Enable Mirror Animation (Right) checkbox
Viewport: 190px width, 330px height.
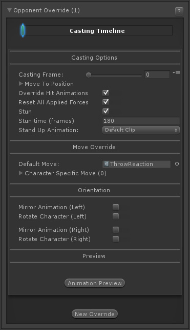(x=116, y=230)
